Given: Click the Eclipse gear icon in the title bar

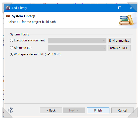Looking at the screenshot, I should pos(8,8).
